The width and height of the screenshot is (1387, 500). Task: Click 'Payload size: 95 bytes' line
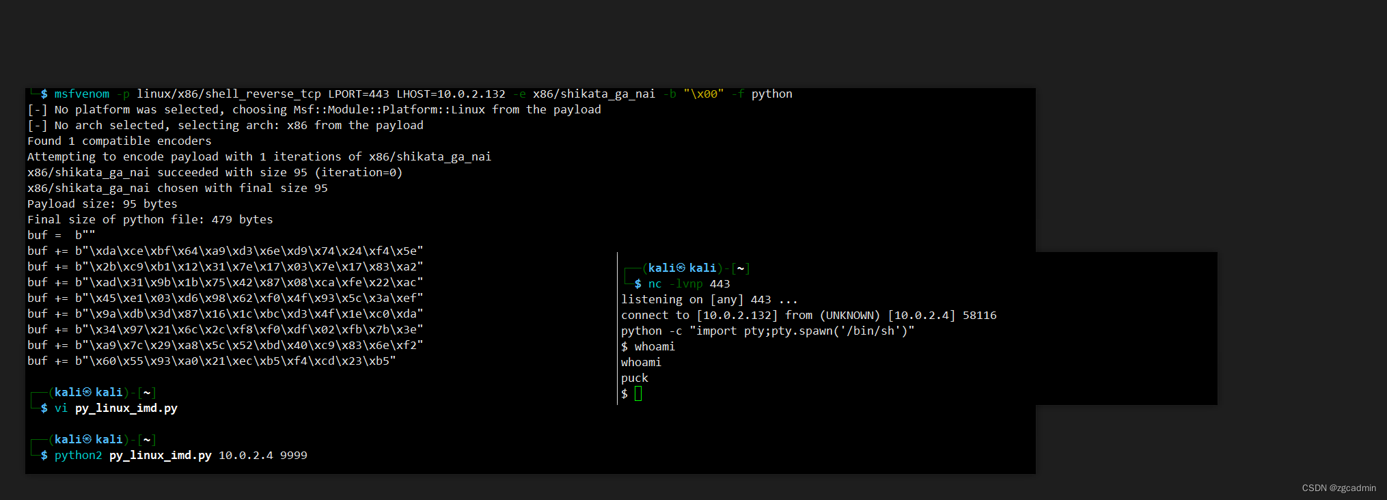point(102,204)
